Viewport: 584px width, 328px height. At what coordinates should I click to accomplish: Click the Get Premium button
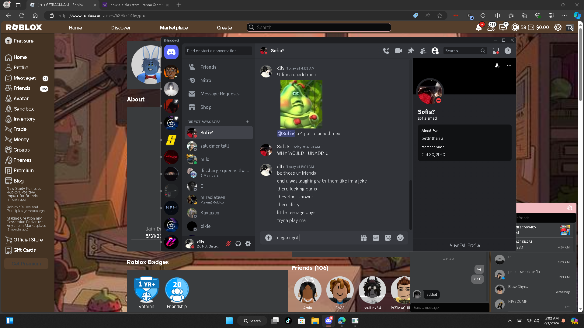tap(26, 264)
